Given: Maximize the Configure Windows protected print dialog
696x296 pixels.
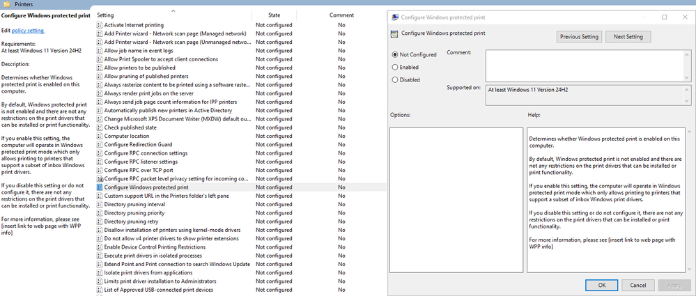Looking at the screenshot, I should [x=665, y=17].
